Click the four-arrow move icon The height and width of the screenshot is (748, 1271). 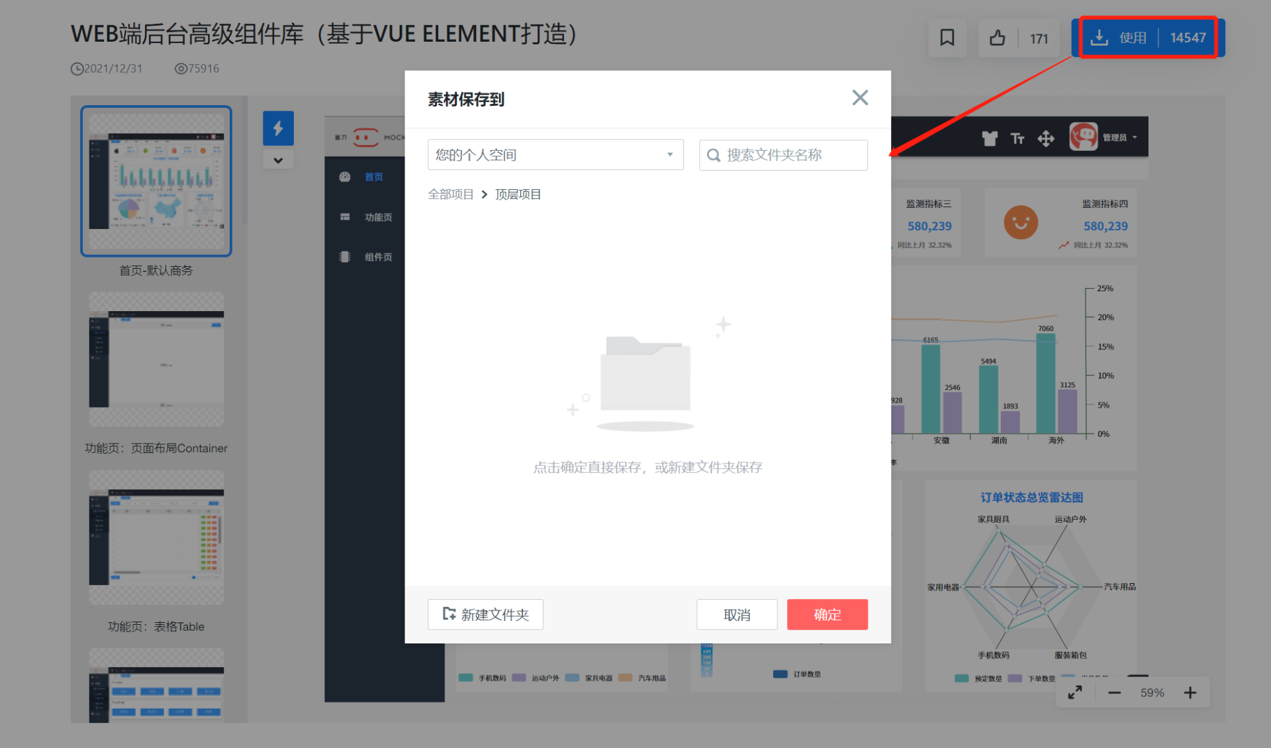[x=1046, y=138]
